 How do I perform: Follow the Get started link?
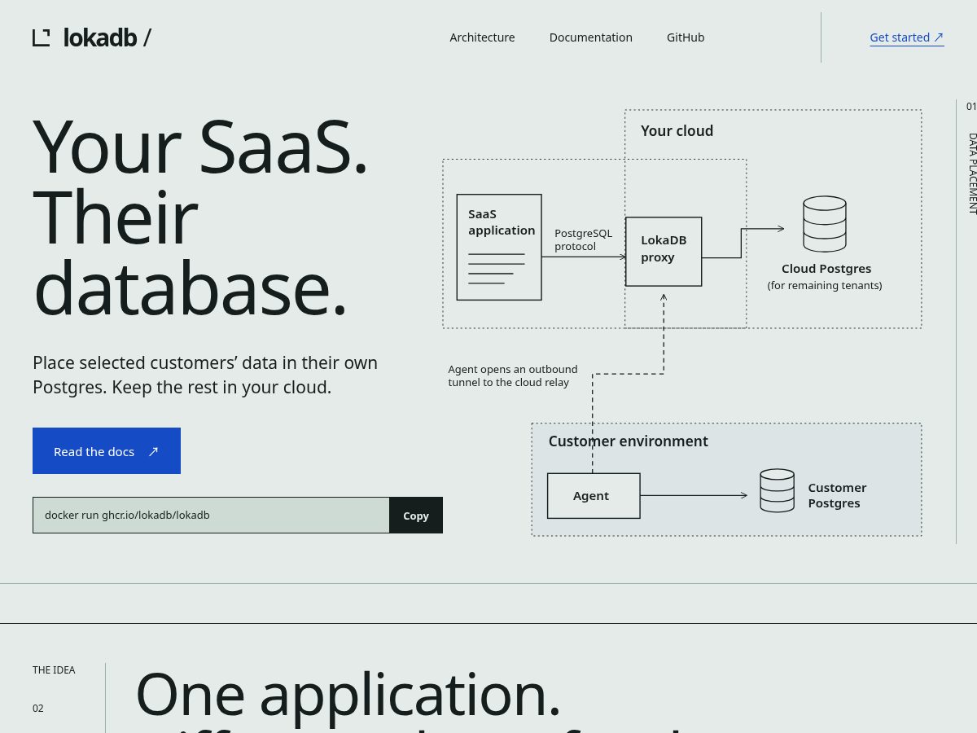907,37
